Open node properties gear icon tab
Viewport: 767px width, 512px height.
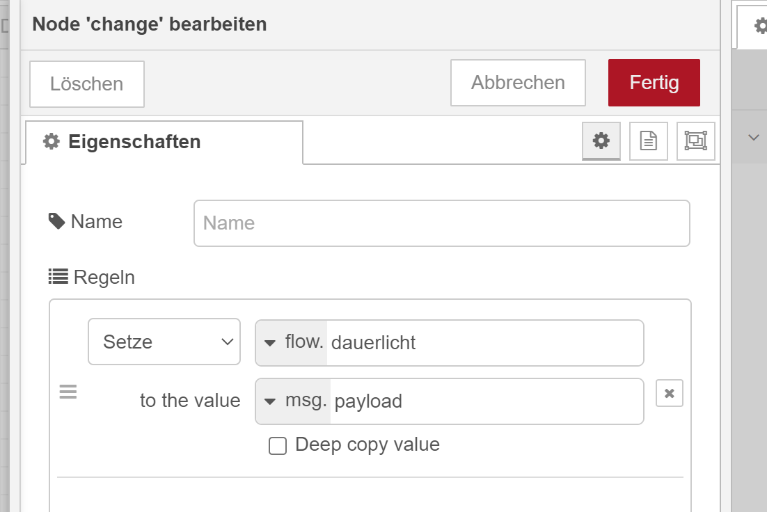click(x=601, y=141)
